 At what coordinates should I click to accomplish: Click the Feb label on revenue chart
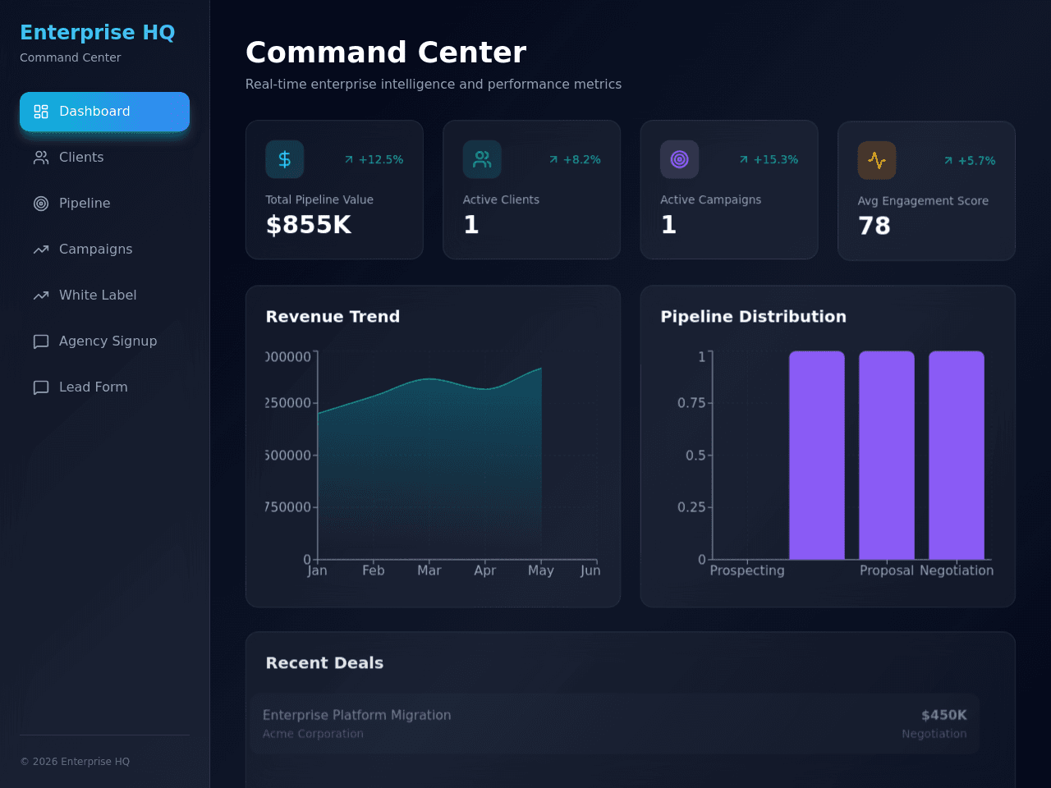pyautogui.click(x=374, y=570)
